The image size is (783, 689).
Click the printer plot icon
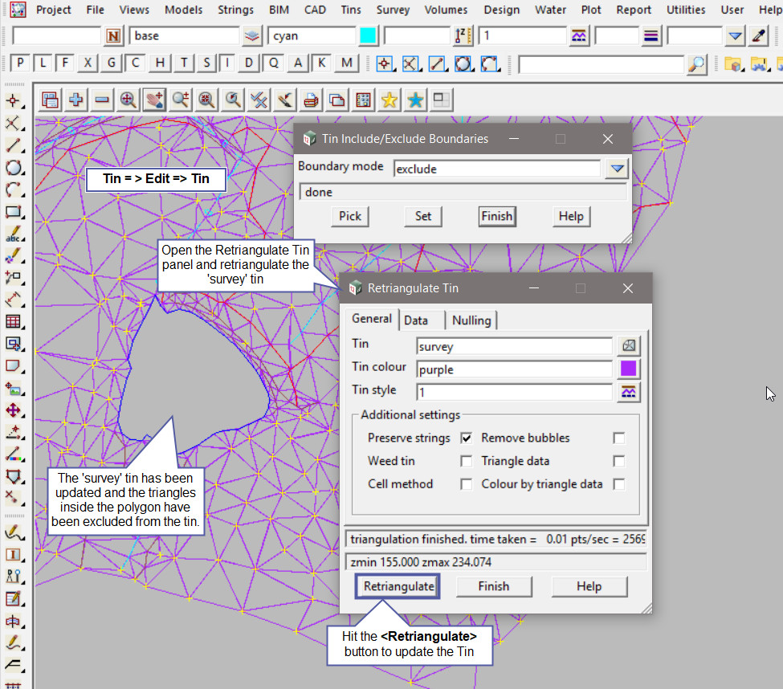312,100
